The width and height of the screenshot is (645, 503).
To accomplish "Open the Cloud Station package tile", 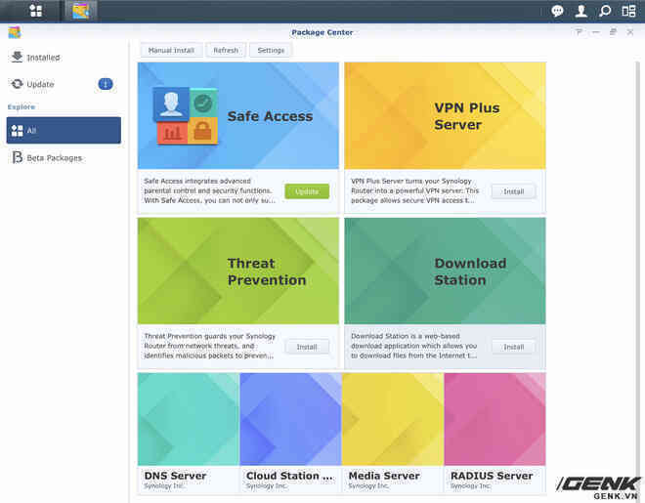I will click(290, 433).
